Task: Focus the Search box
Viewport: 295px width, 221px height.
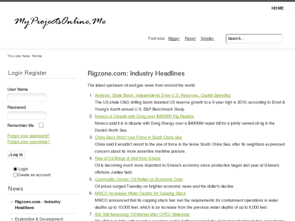Action: (254, 39)
